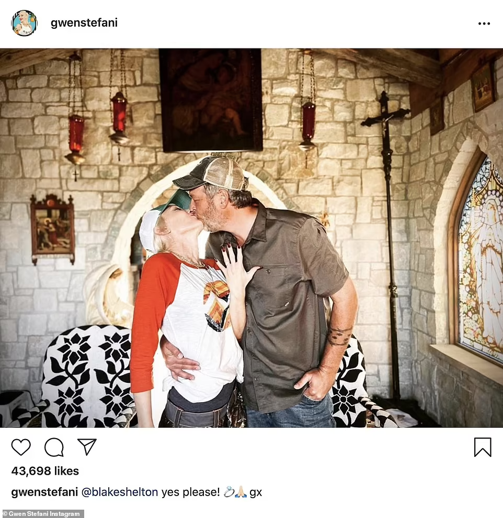Click the praying hands emoji in caption
This screenshot has width=503, height=518.
(241, 492)
